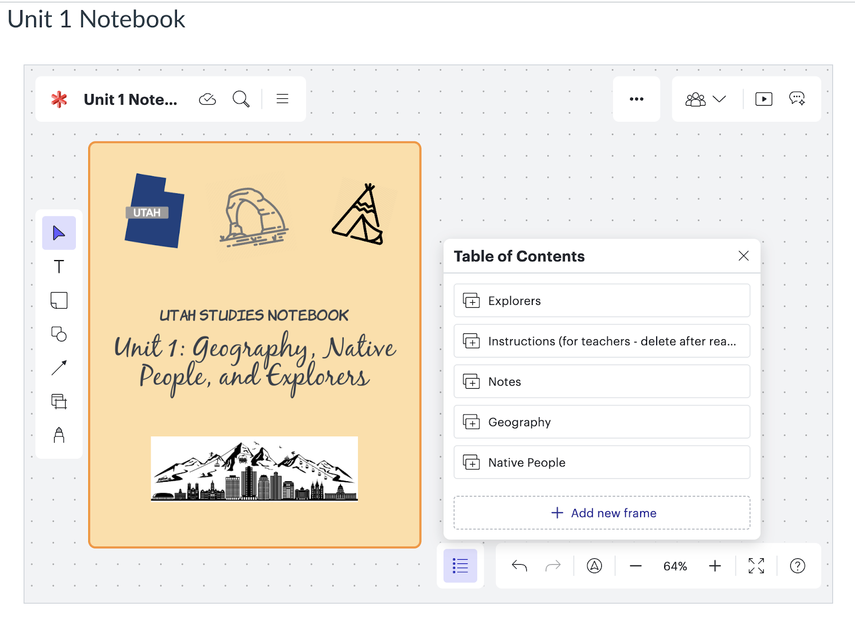855x626 pixels.
Task: Expand the collaborators dropdown chevron
Action: tap(719, 99)
